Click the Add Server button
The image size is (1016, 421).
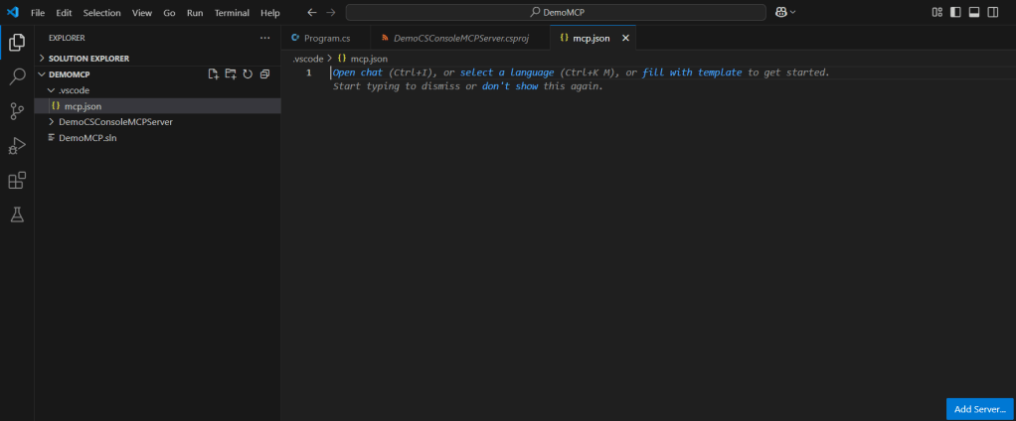pos(980,409)
